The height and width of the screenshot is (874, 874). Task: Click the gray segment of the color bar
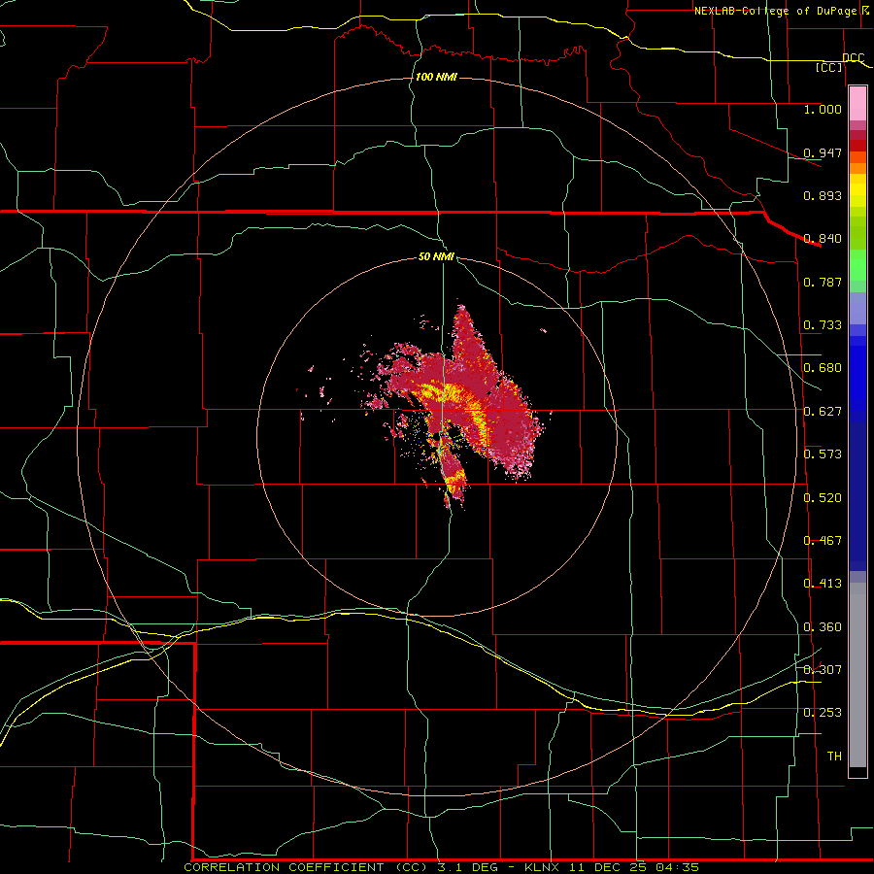tap(857, 675)
